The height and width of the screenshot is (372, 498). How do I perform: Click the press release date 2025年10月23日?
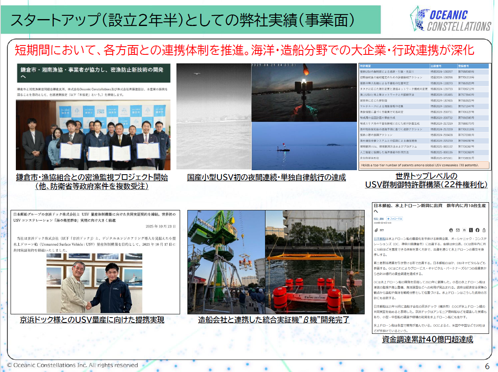[x=161, y=226]
